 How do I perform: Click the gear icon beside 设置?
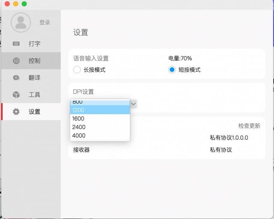[16, 112]
